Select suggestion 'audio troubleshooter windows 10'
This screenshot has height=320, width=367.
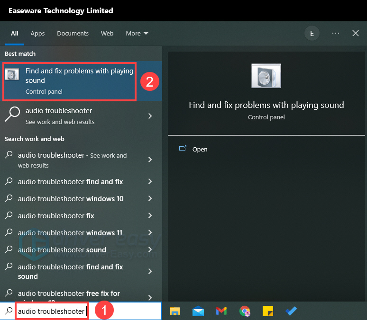81,199
